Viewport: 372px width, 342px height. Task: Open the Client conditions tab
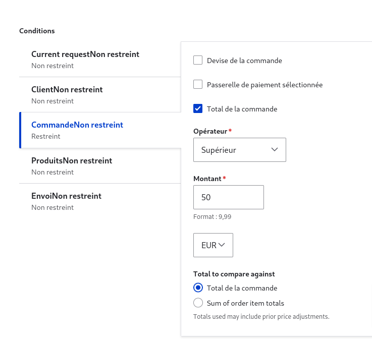pos(100,95)
